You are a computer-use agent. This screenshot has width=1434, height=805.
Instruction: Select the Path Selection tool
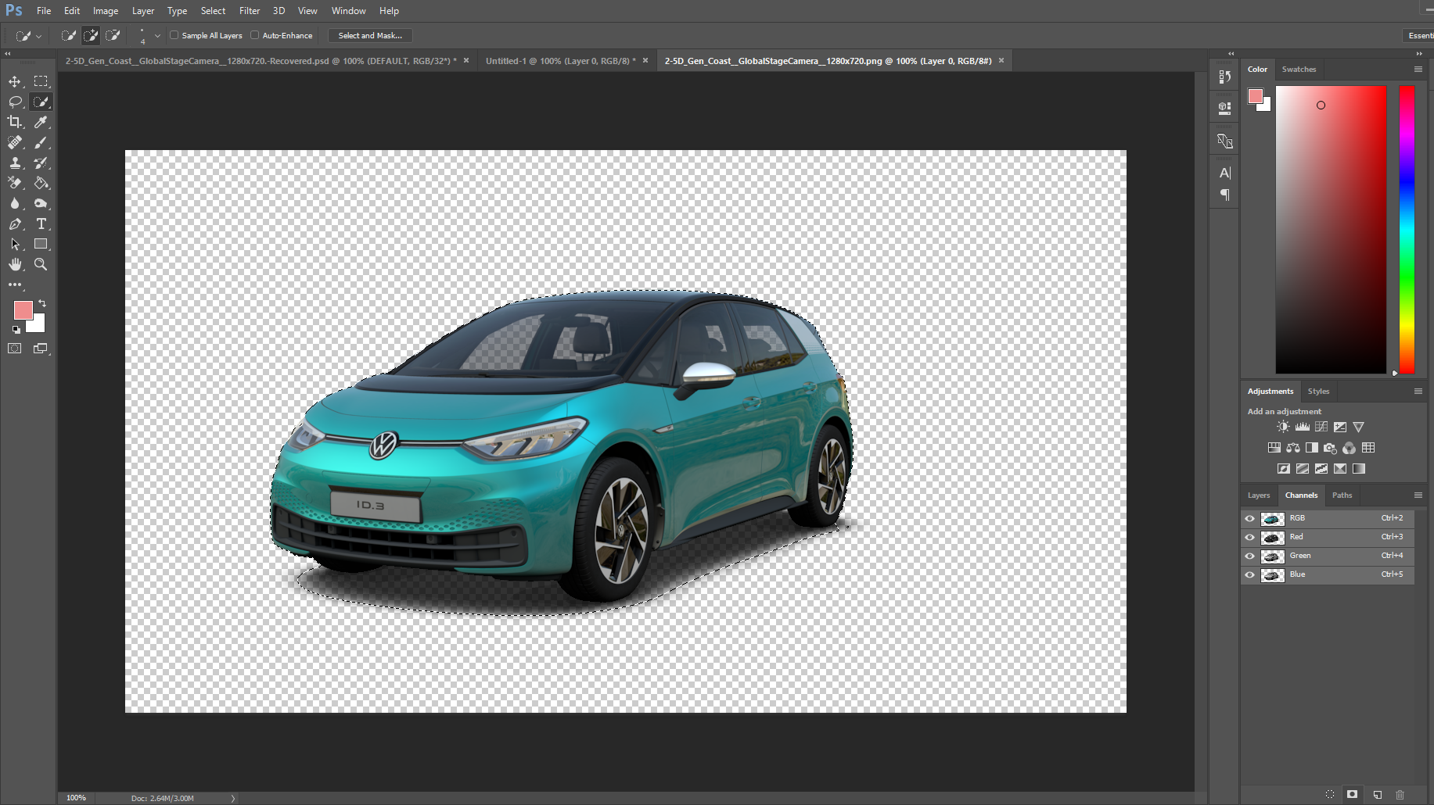click(x=15, y=244)
